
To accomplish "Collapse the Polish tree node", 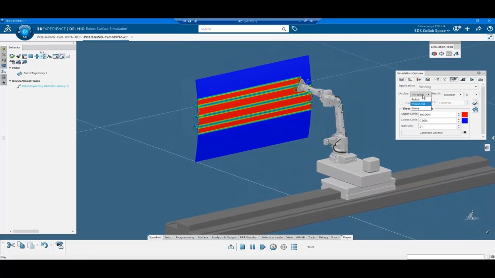I will point(10,68).
